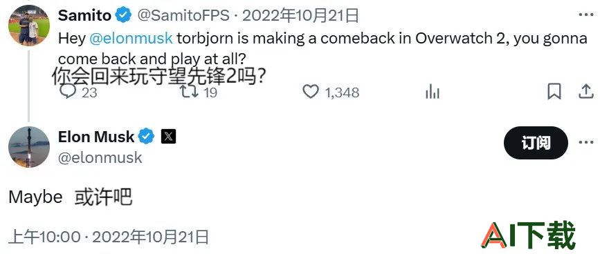Screen dimensions: 600x254
Task: Click Samito's blue verified badge
Action: [x=124, y=16]
